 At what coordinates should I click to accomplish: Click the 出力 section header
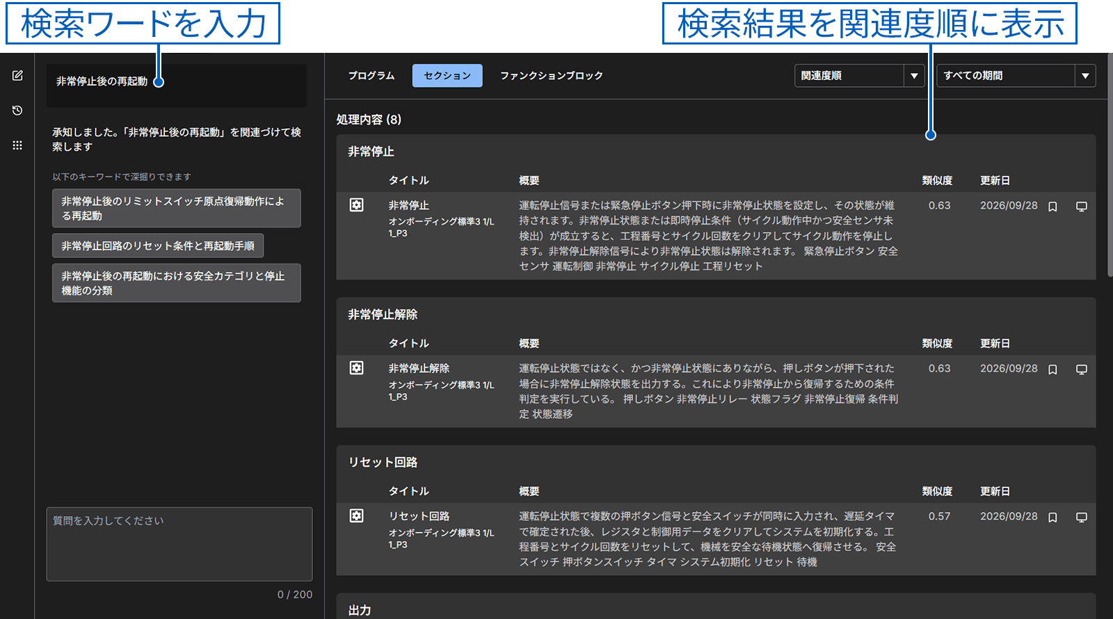point(360,611)
